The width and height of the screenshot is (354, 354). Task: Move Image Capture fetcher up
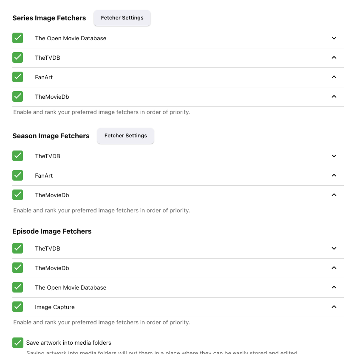coord(334,307)
